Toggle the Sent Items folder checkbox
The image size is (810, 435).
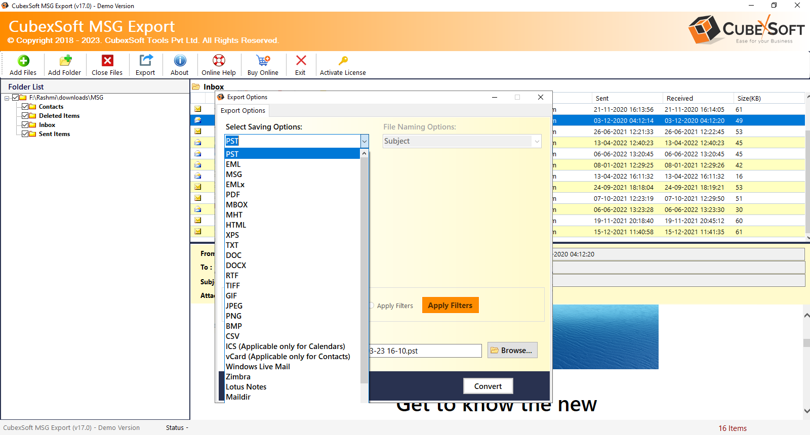click(25, 134)
